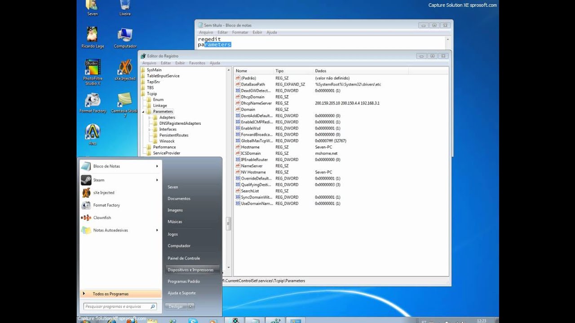Click the Bloco de notas title bar icon
The width and height of the screenshot is (575, 323).
[200, 25]
